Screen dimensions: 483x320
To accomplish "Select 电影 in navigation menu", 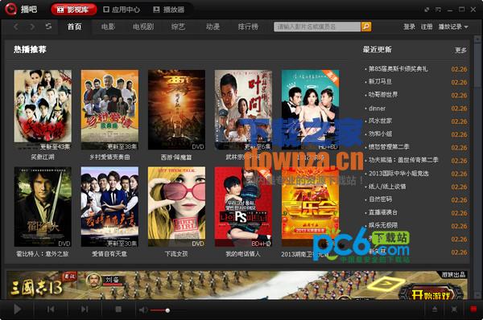I will pyautogui.click(x=108, y=27).
